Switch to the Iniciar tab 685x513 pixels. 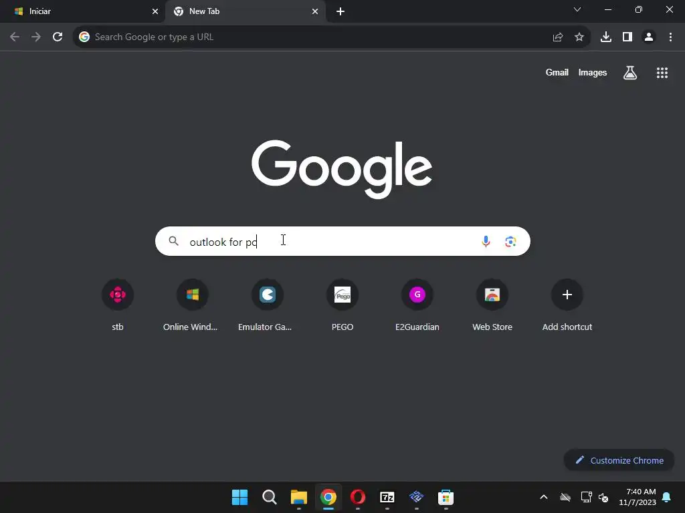(82, 11)
